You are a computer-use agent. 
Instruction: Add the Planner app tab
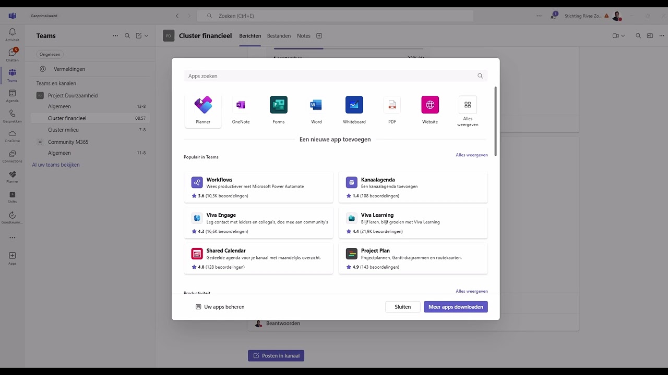point(203,110)
